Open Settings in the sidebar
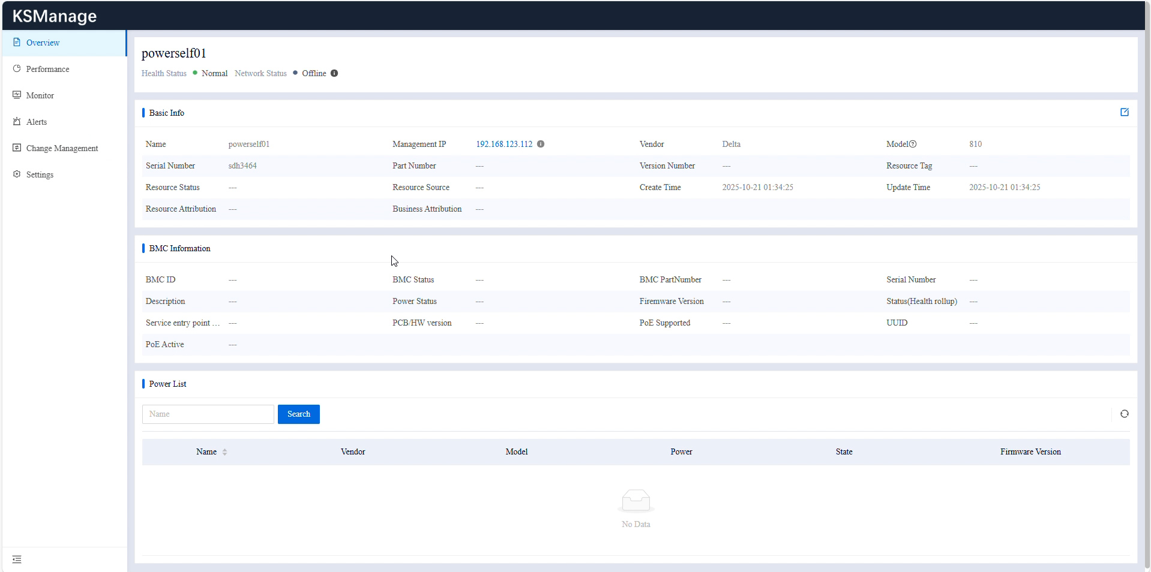Screen dimensions: 1151x572 coord(40,174)
